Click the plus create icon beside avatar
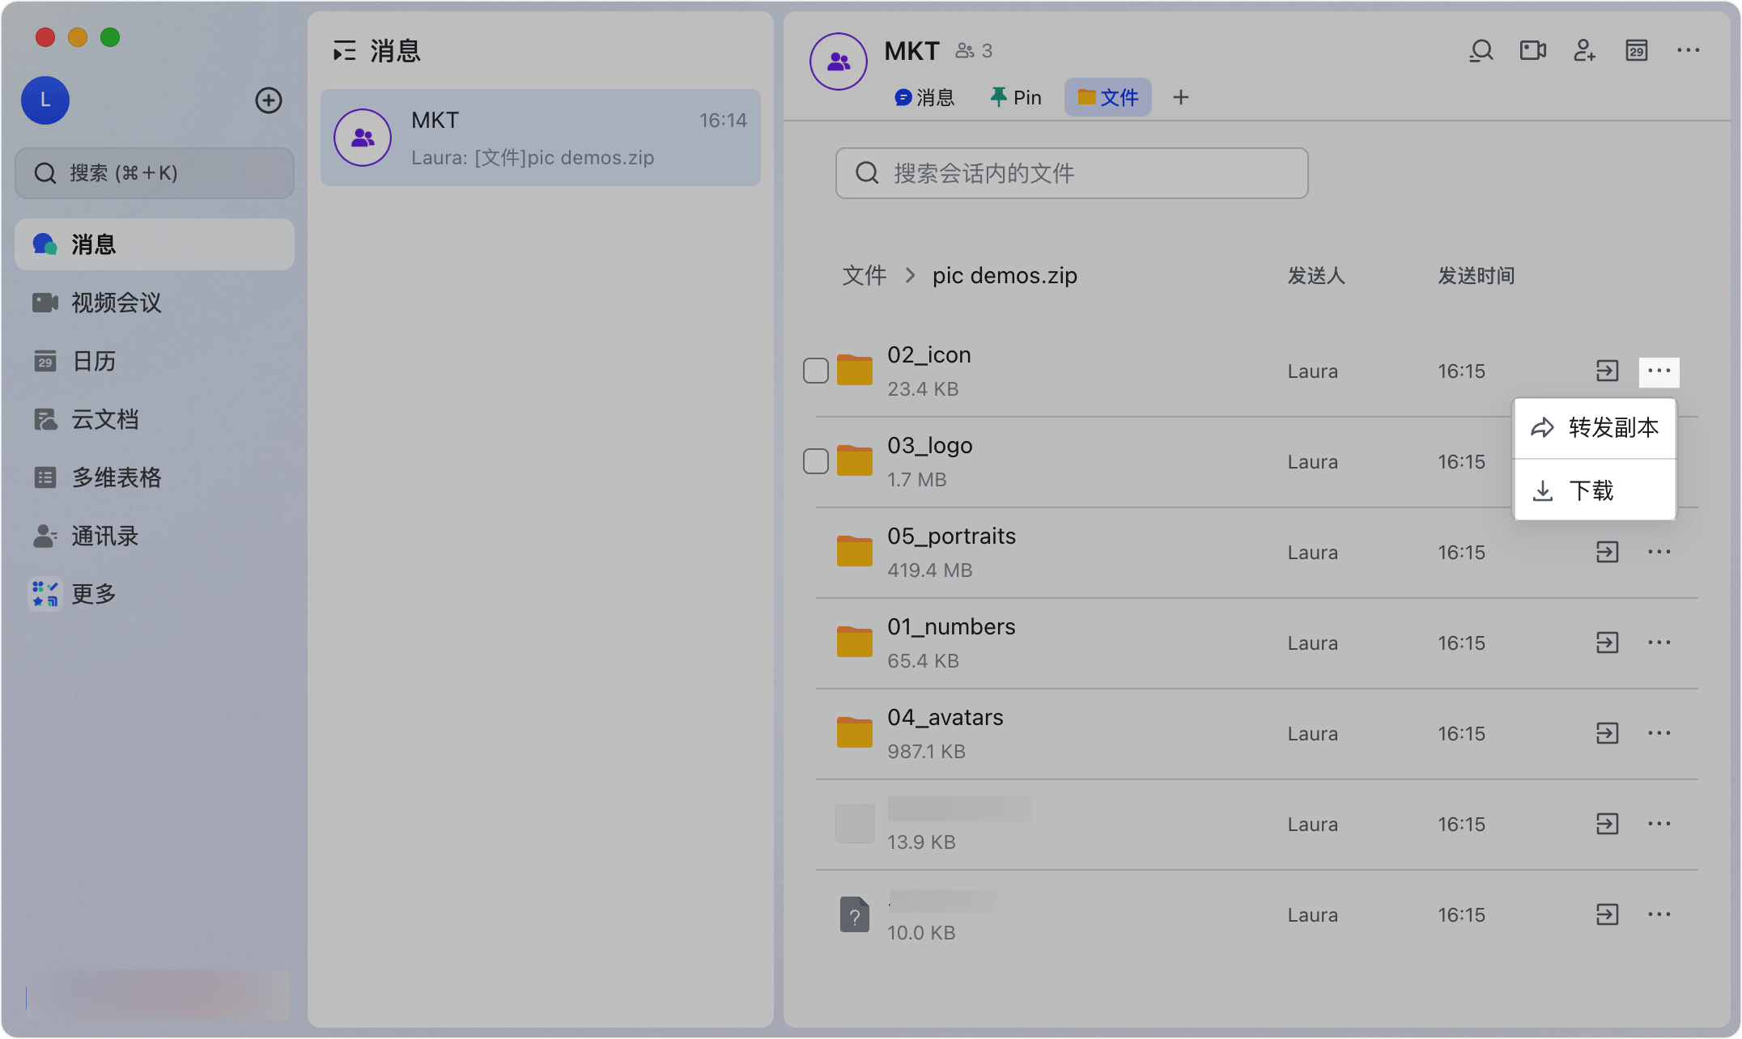The image size is (1742, 1039). pos(269,100)
